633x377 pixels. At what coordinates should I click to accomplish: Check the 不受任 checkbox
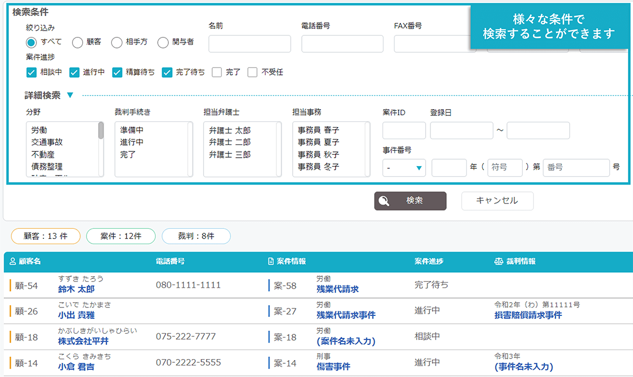(252, 72)
